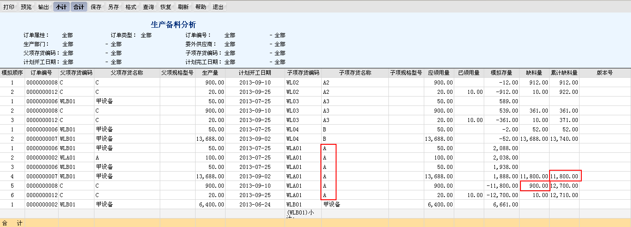This screenshot has width=631, height=227.
Task: Select the 应领用量 column header
Action: pos(439,73)
